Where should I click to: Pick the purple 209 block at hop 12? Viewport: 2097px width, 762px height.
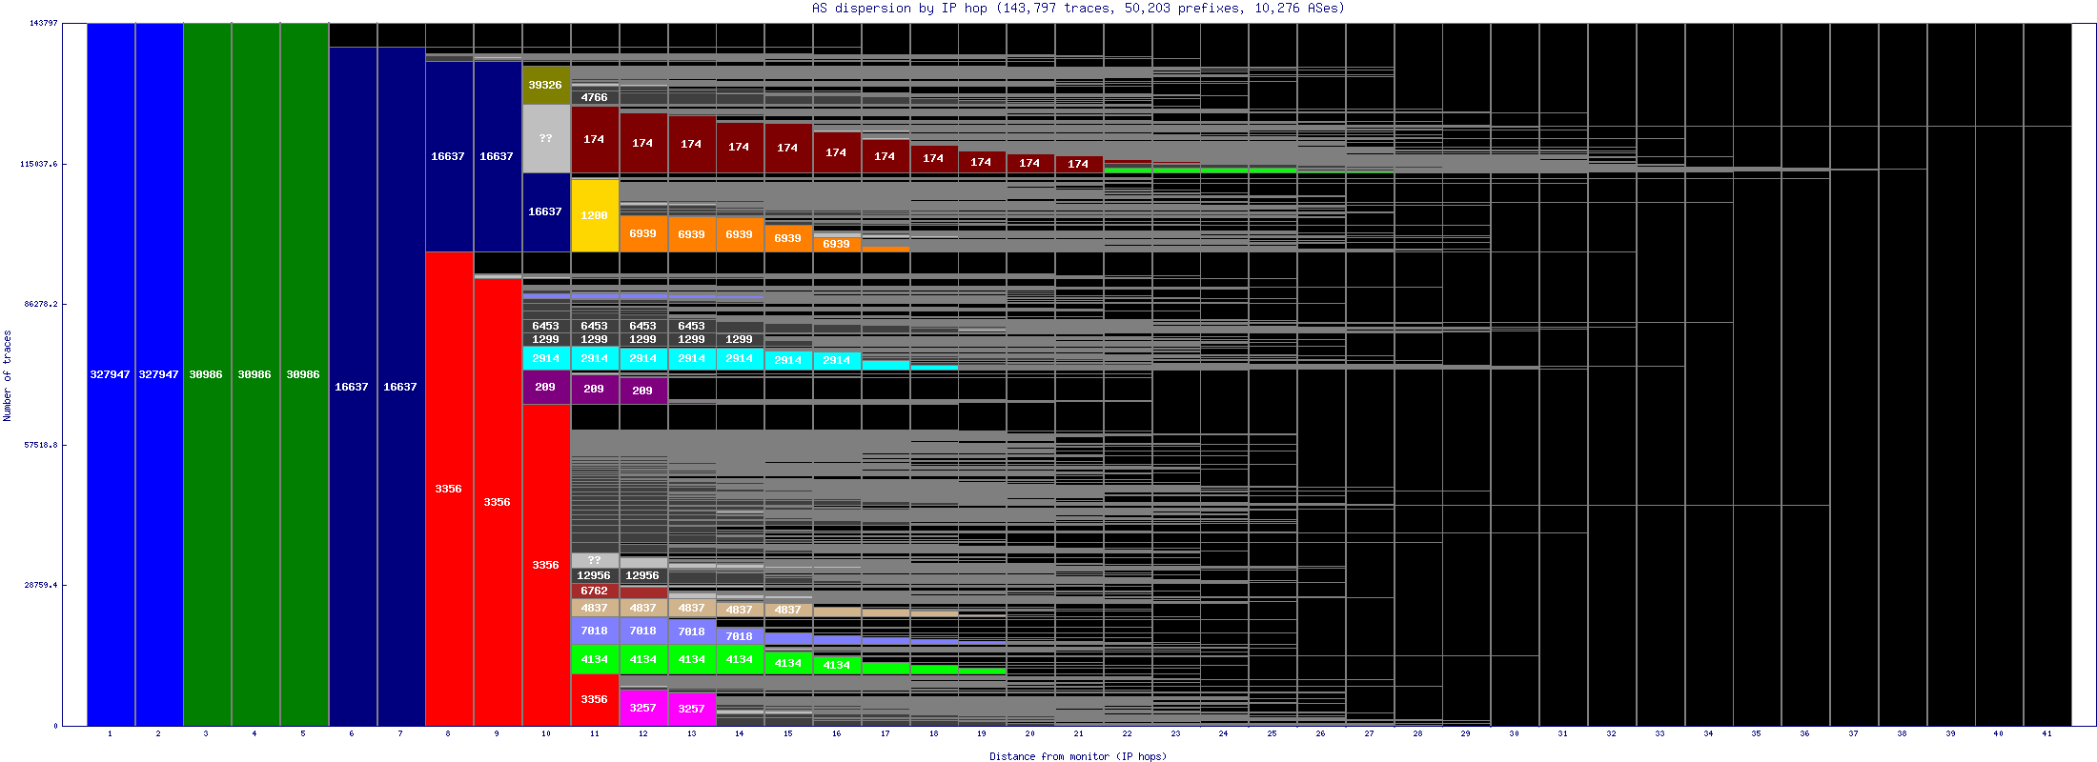[643, 391]
